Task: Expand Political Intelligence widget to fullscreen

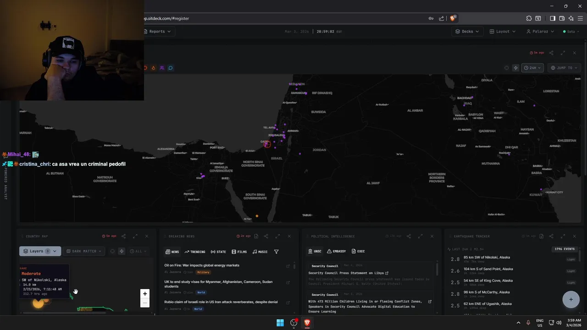Action: [420, 236]
